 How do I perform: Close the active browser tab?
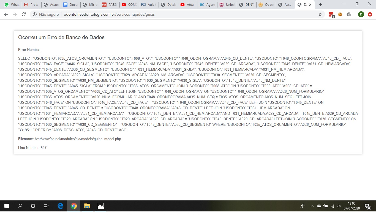[310, 5]
